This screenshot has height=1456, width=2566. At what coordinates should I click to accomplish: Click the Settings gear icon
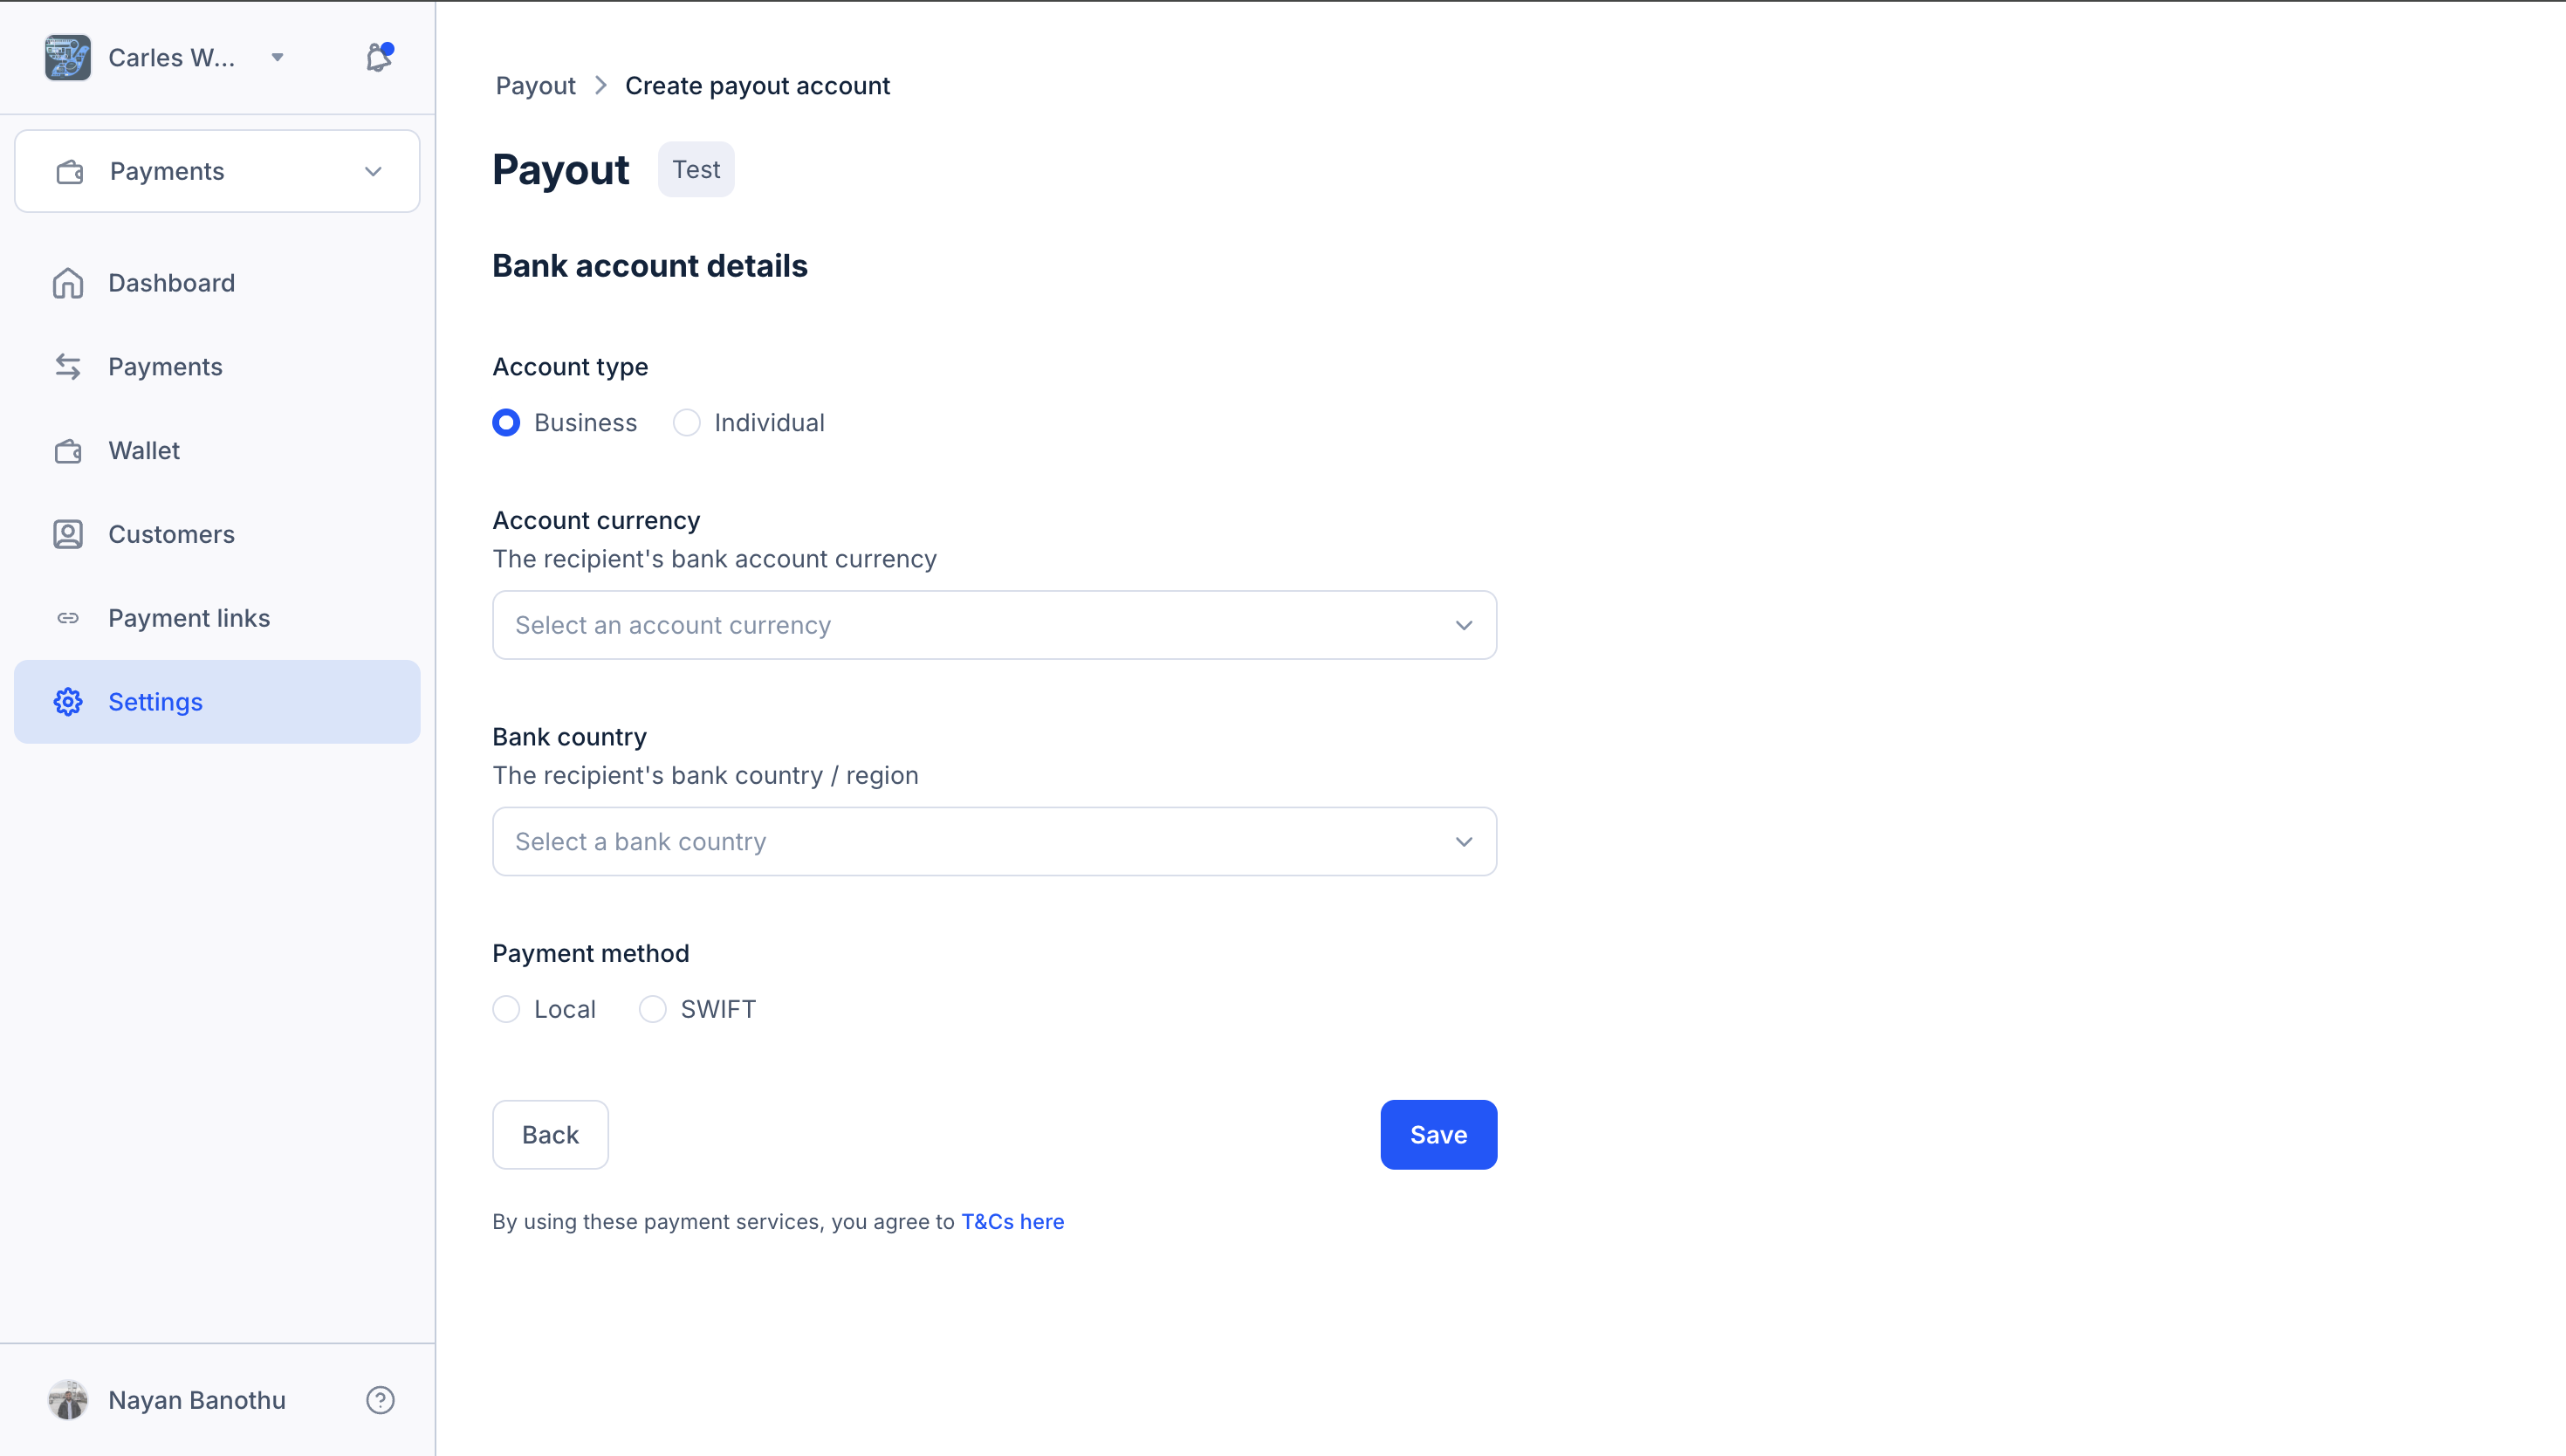[x=68, y=702]
